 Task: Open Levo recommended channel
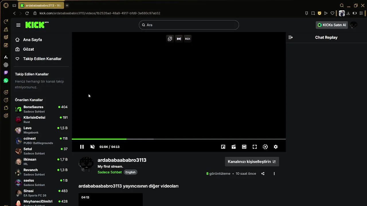[41, 130]
